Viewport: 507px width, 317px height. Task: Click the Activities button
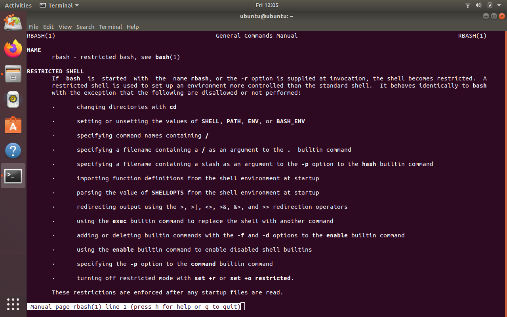tap(18, 6)
